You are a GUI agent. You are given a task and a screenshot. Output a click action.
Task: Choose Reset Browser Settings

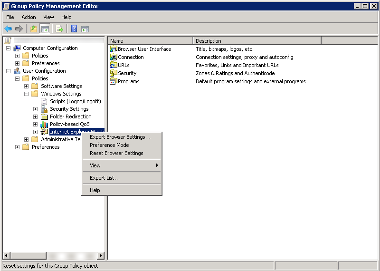(122, 153)
